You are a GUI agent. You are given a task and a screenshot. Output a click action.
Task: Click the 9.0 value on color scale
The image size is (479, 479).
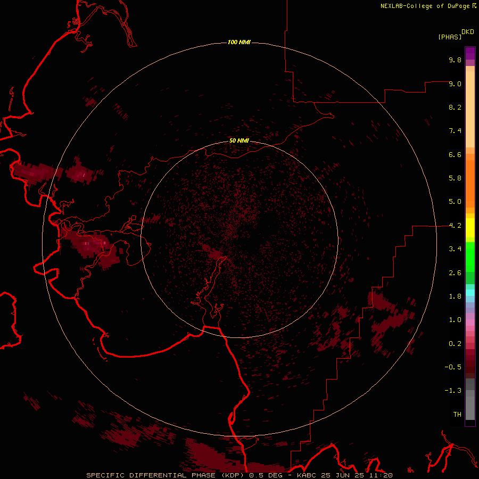455,84
